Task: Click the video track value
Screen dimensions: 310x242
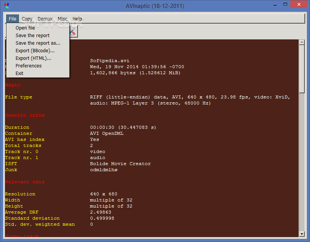Action: click(x=98, y=152)
